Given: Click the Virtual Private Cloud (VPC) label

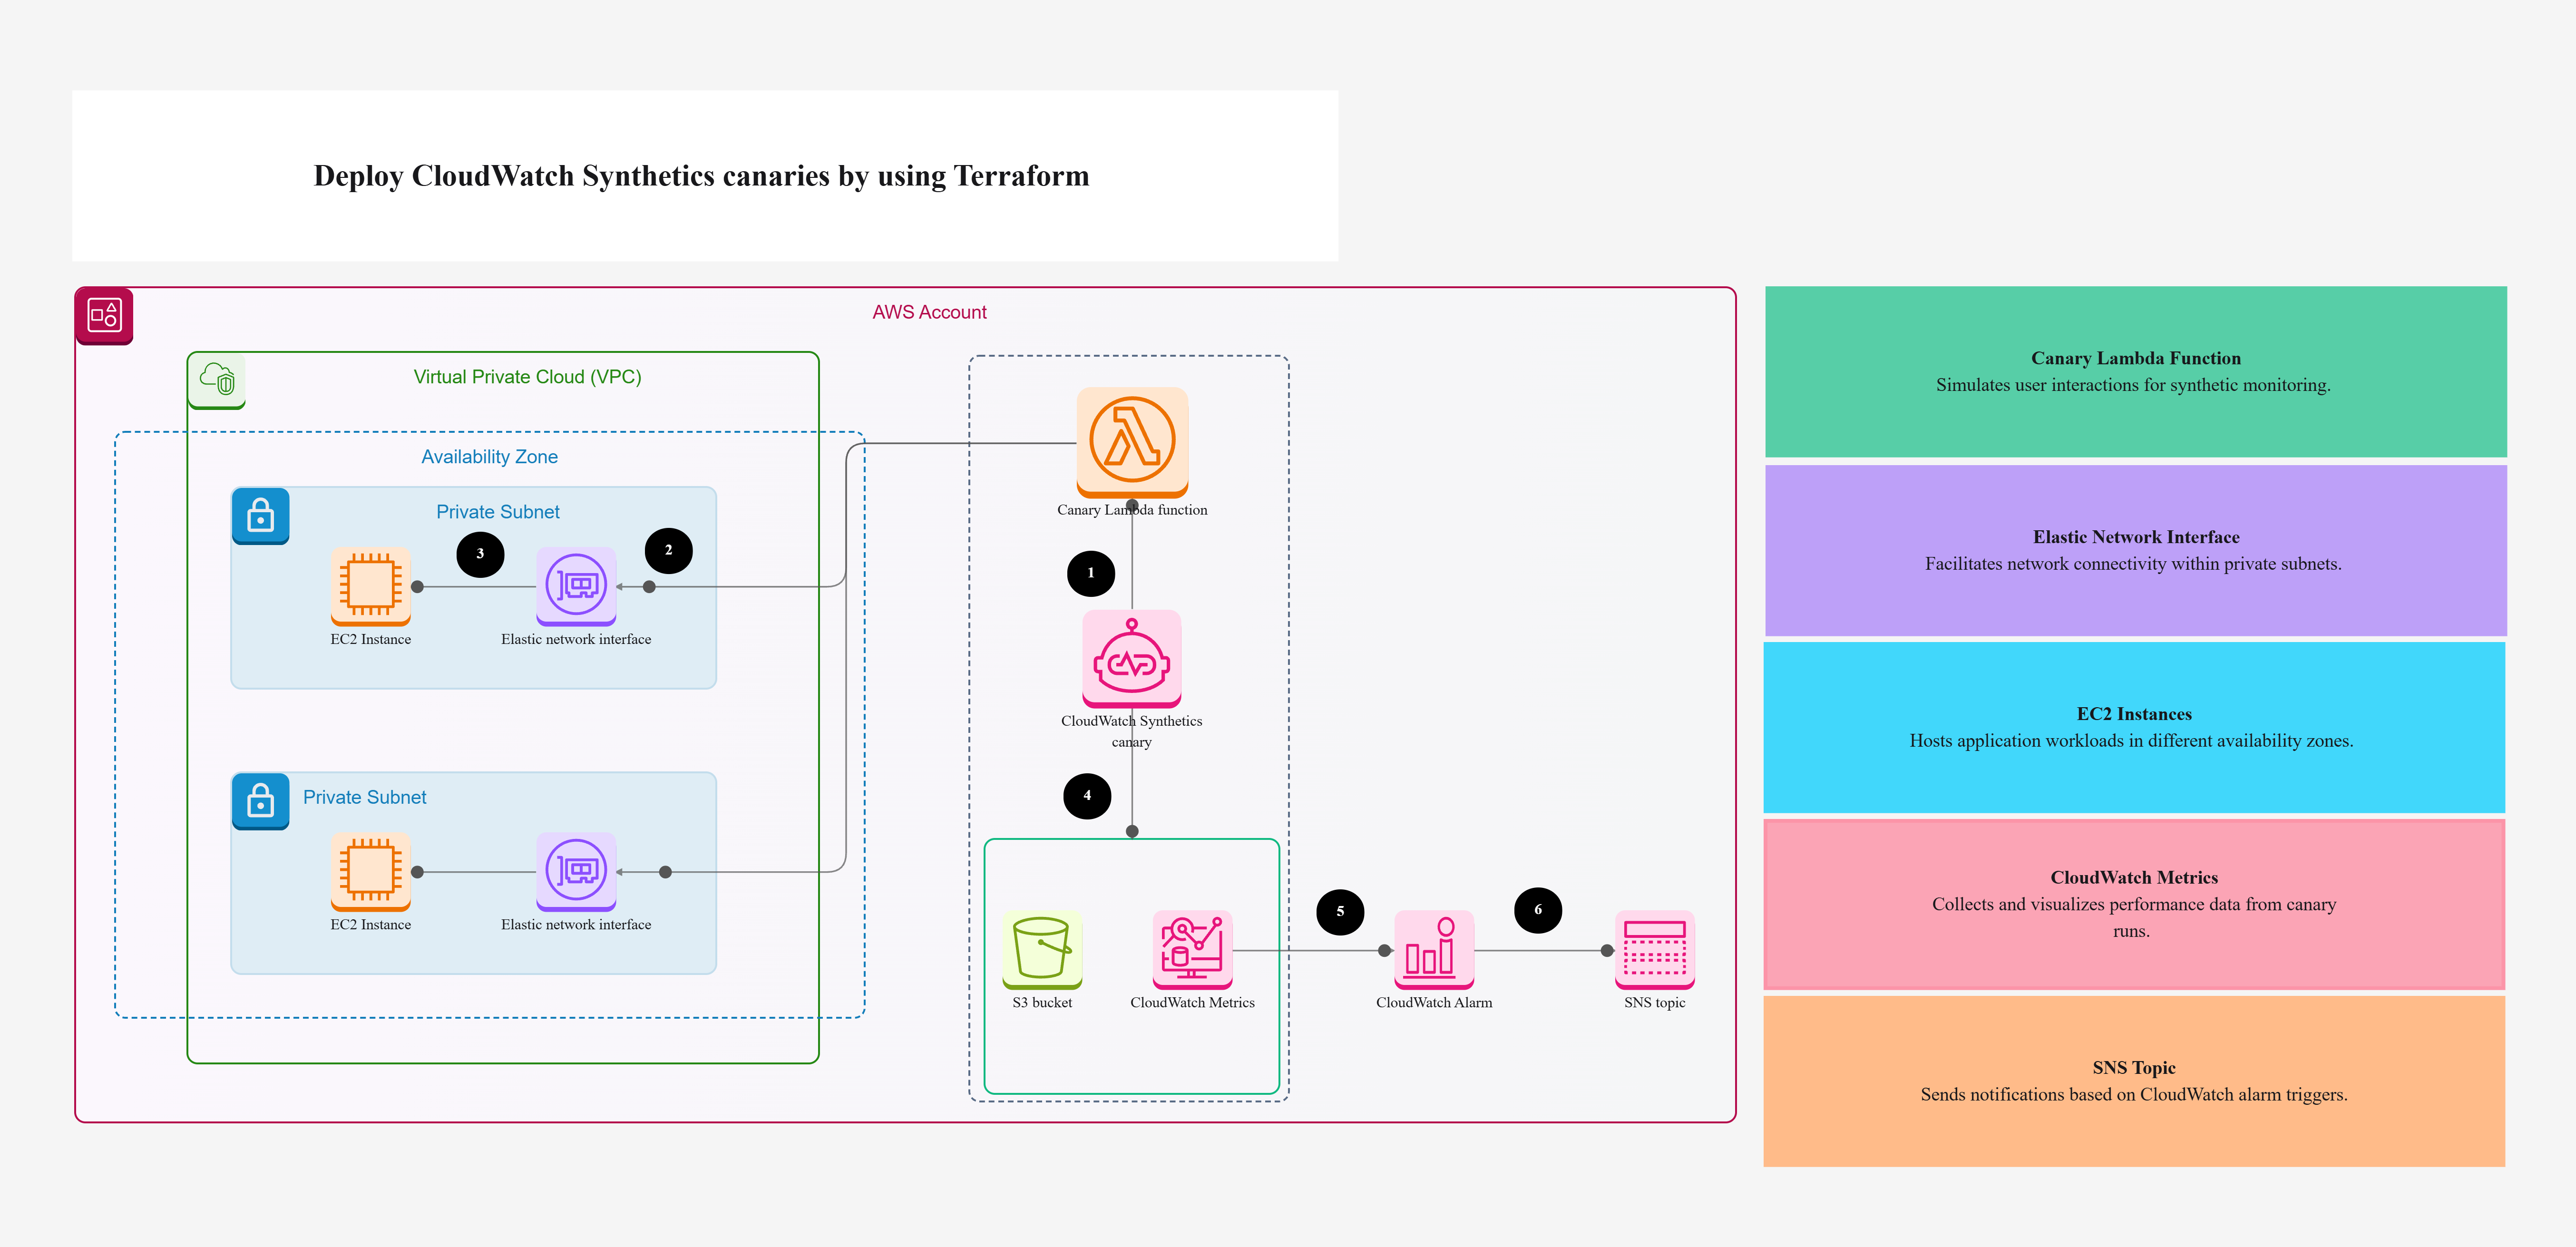Looking at the screenshot, I should click(527, 377).
